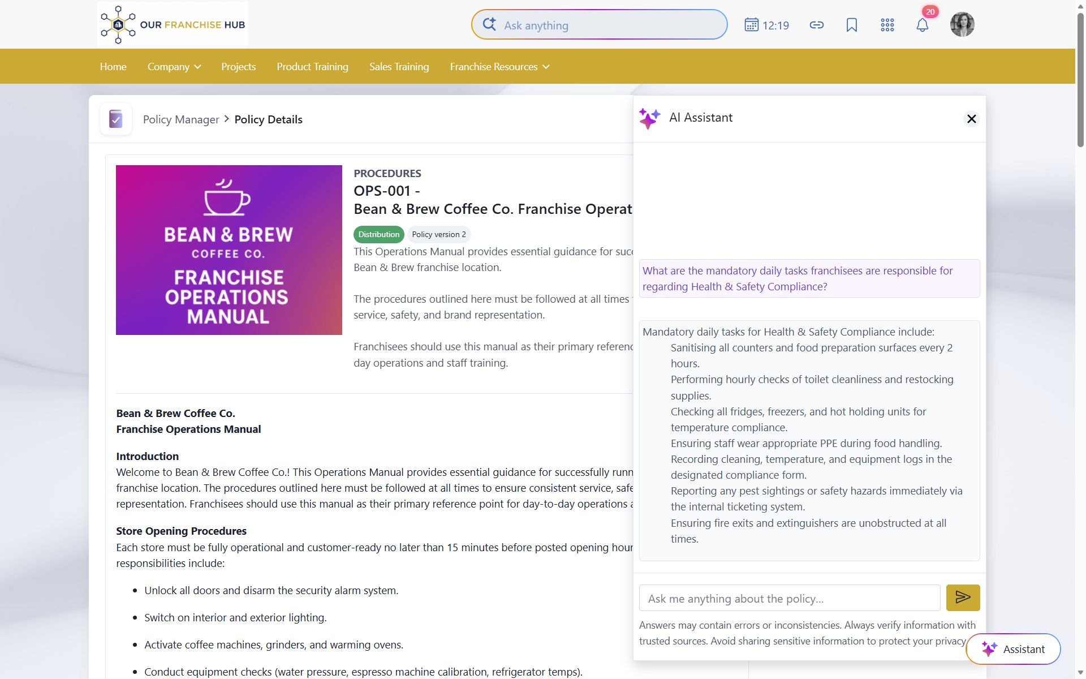Click the 'Answers may contain errors' disclaimer text
The image size is (1086, 679).
pos(807,633)
